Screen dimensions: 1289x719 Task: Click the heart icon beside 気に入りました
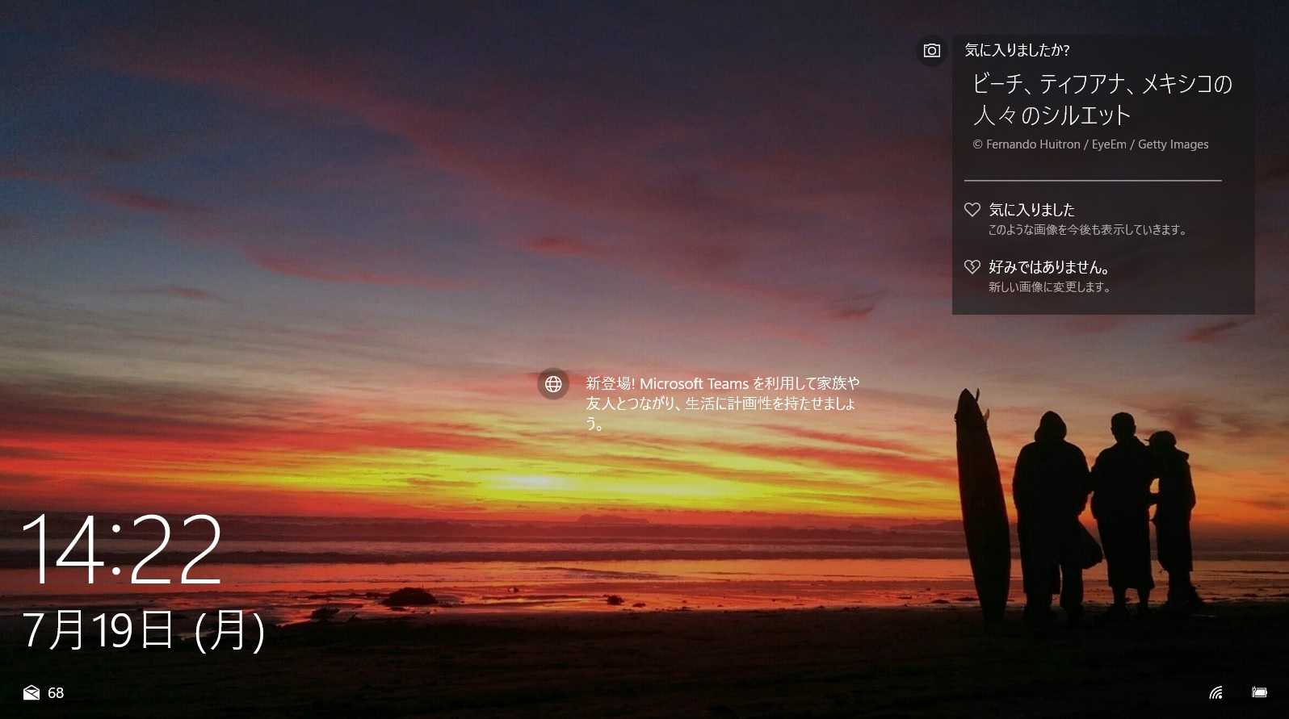click(x=972, y=210)
